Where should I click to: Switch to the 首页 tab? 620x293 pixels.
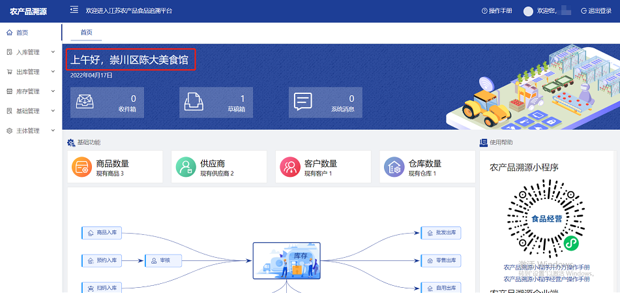pos(86,33)
